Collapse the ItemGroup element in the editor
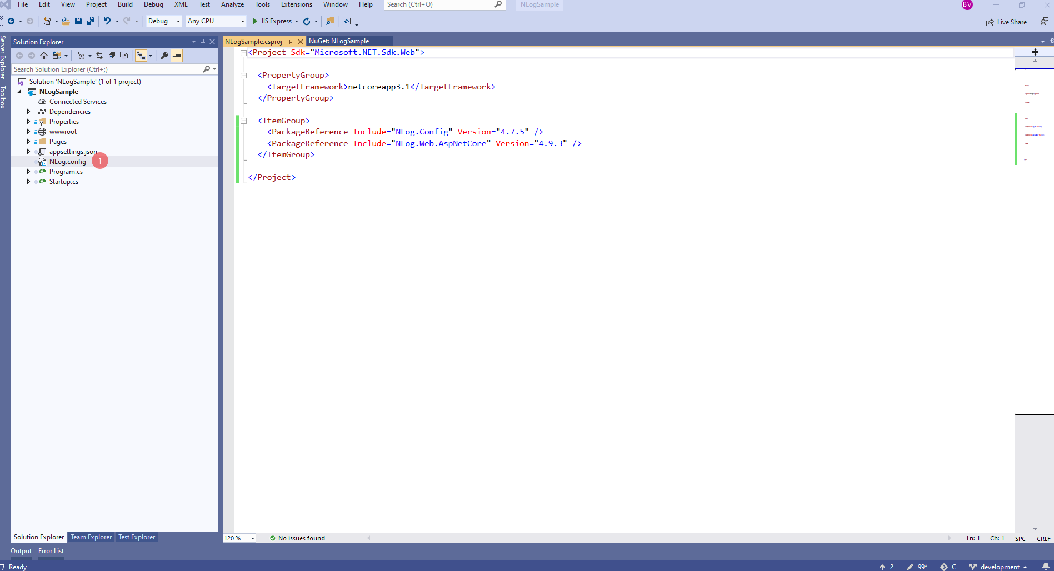 point(243,121)
